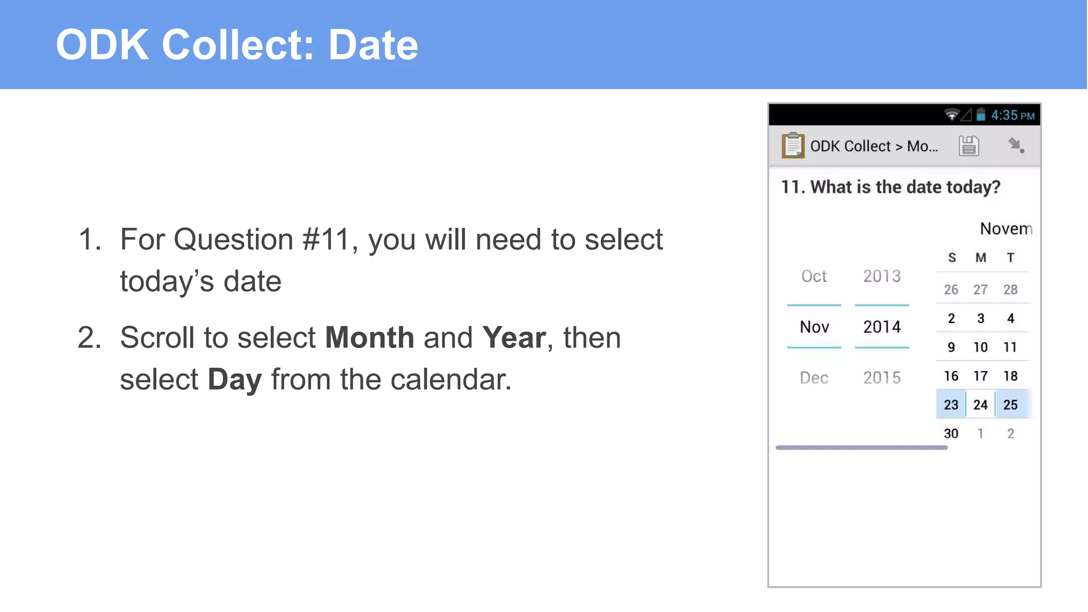Select Oct in the month spinner
The image size is (1088, 612).
[x=814, y=276]
